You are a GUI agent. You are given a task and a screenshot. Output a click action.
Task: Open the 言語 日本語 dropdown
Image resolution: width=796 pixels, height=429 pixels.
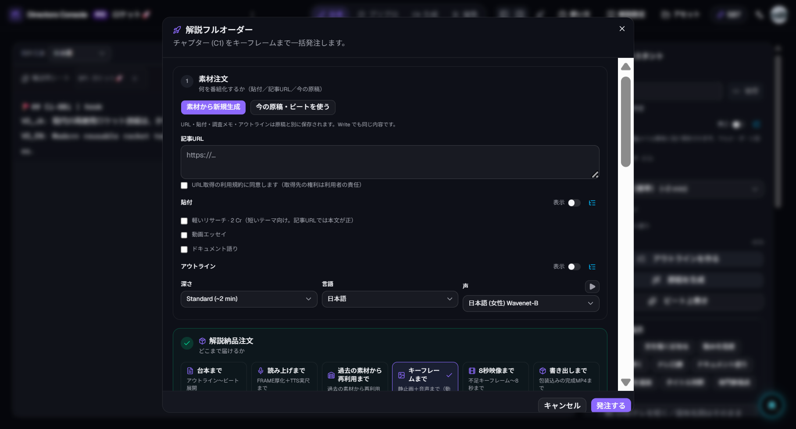pyautogui.click(x=390, y=299)
